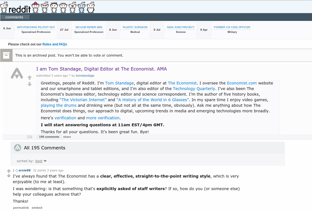
Task: Open the sorted by best dropdown
Action: (x=41, y=161)
